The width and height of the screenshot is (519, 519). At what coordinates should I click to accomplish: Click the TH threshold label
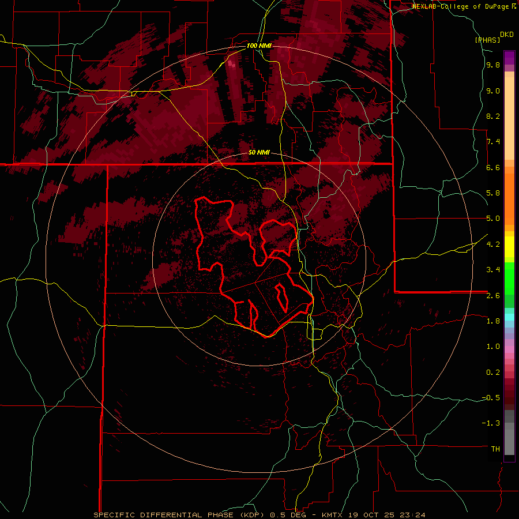495,449
